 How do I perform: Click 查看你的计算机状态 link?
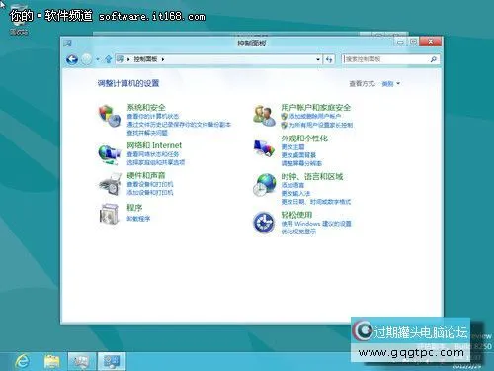[153, 116]
